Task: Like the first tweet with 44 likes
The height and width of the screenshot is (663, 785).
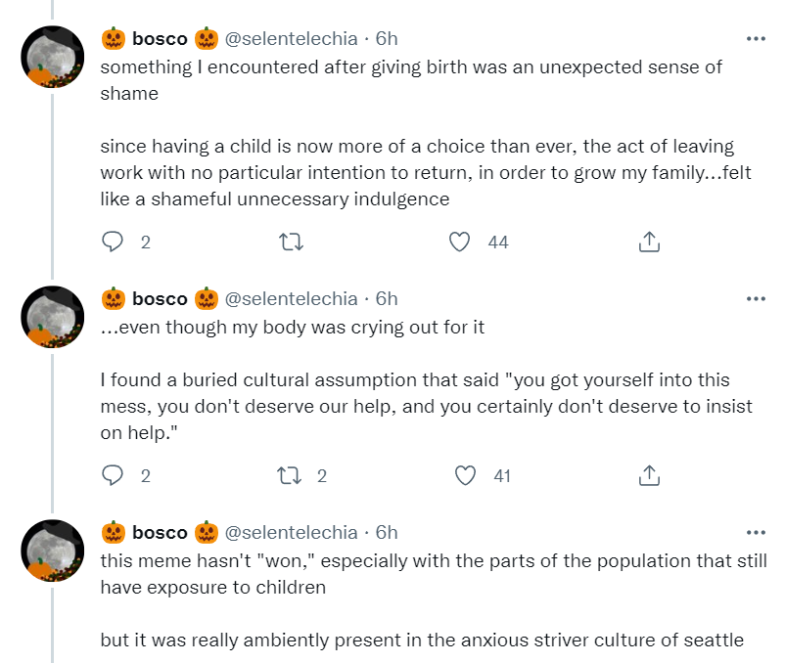Action: tap(460, 242)
